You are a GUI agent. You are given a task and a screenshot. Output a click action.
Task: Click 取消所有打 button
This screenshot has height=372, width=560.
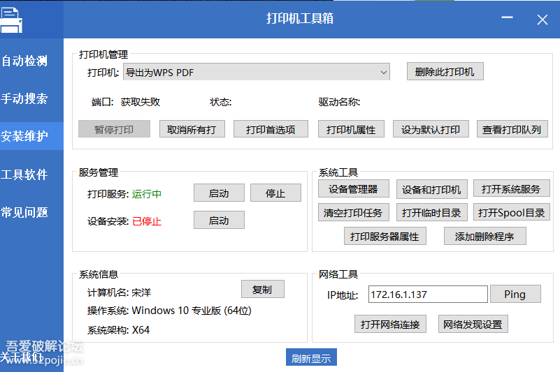coord(192,129)
